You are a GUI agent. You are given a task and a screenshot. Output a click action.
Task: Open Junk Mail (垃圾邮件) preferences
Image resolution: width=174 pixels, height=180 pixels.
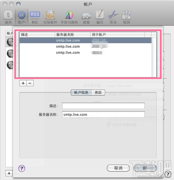(x=50, y=17)
